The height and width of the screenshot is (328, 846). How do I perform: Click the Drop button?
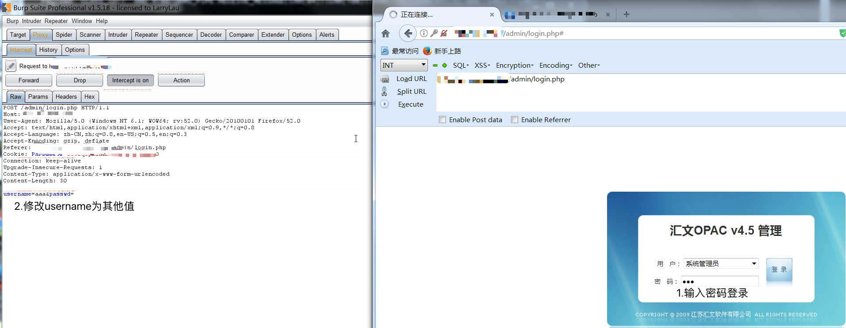pos(80,80)
